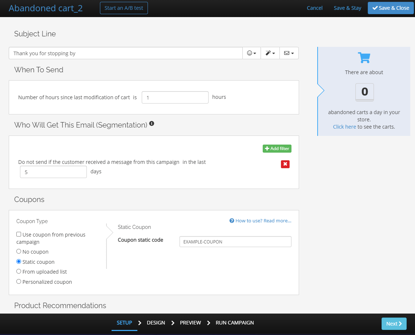Image resolution: width=415 pixels, height=335 pixels.
Task: Open the SETUP step tab
Action: coord(124,323)
